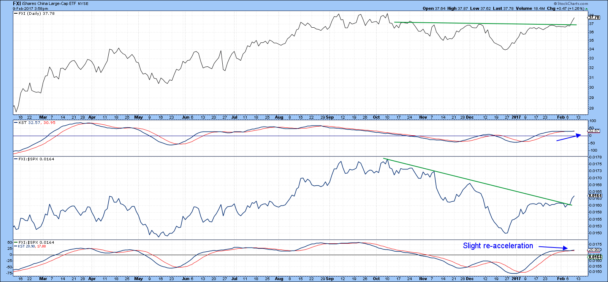Screen dimensions: 608x282
Task: Click Aug on the upper date axis
Action: coord(279,117)
